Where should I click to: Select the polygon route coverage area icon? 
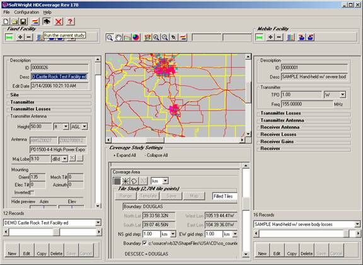134,181
